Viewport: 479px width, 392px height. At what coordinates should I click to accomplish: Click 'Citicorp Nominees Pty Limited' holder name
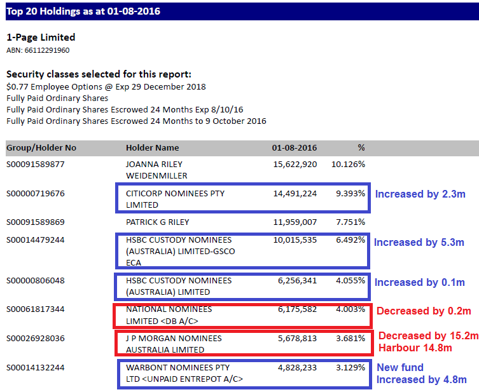(176, 199)
